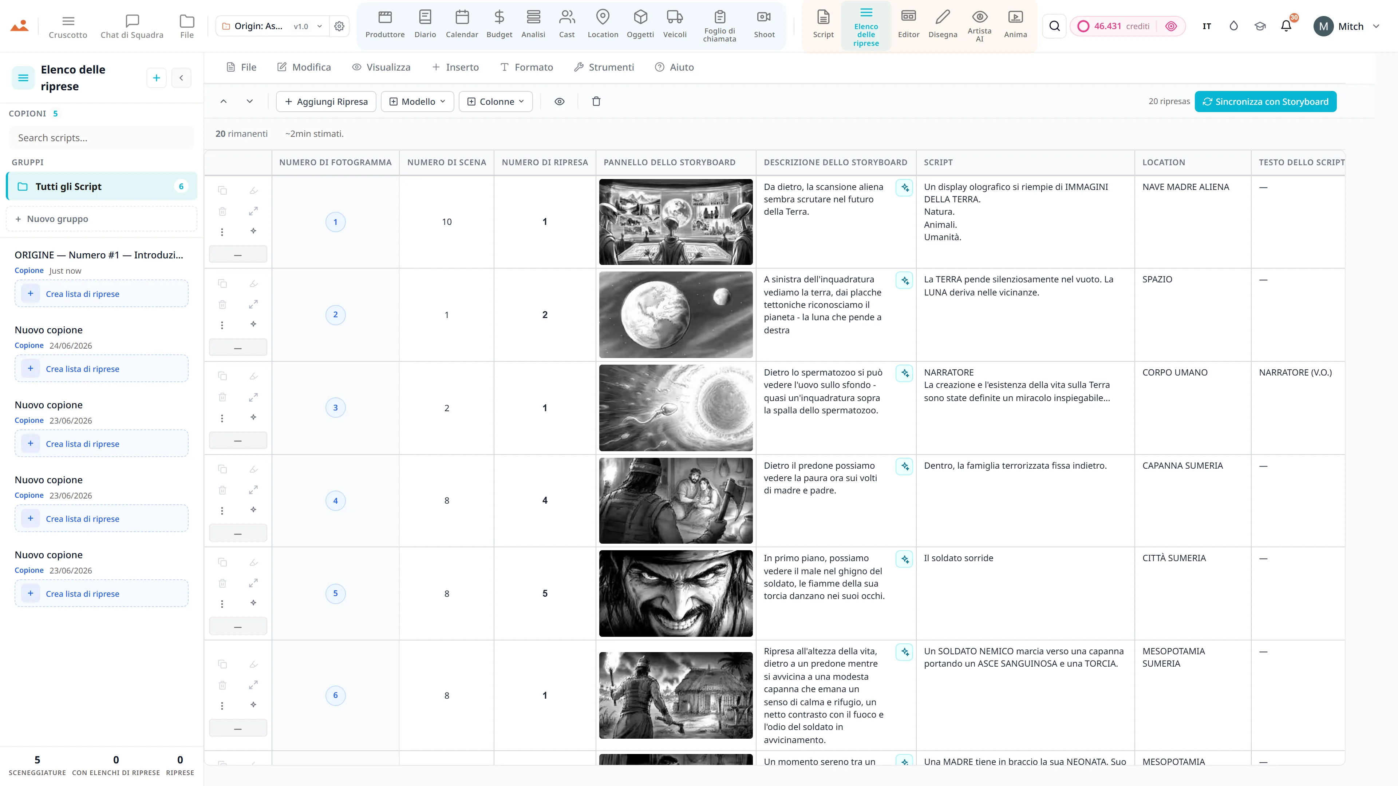Open the Oggetti module
Image resolution: width=1398 pixels, height=786 pixels.
(640, 25)
